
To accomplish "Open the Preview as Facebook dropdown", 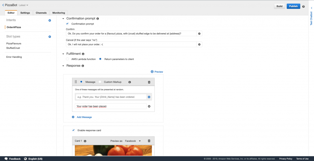I will coord(132,141).
